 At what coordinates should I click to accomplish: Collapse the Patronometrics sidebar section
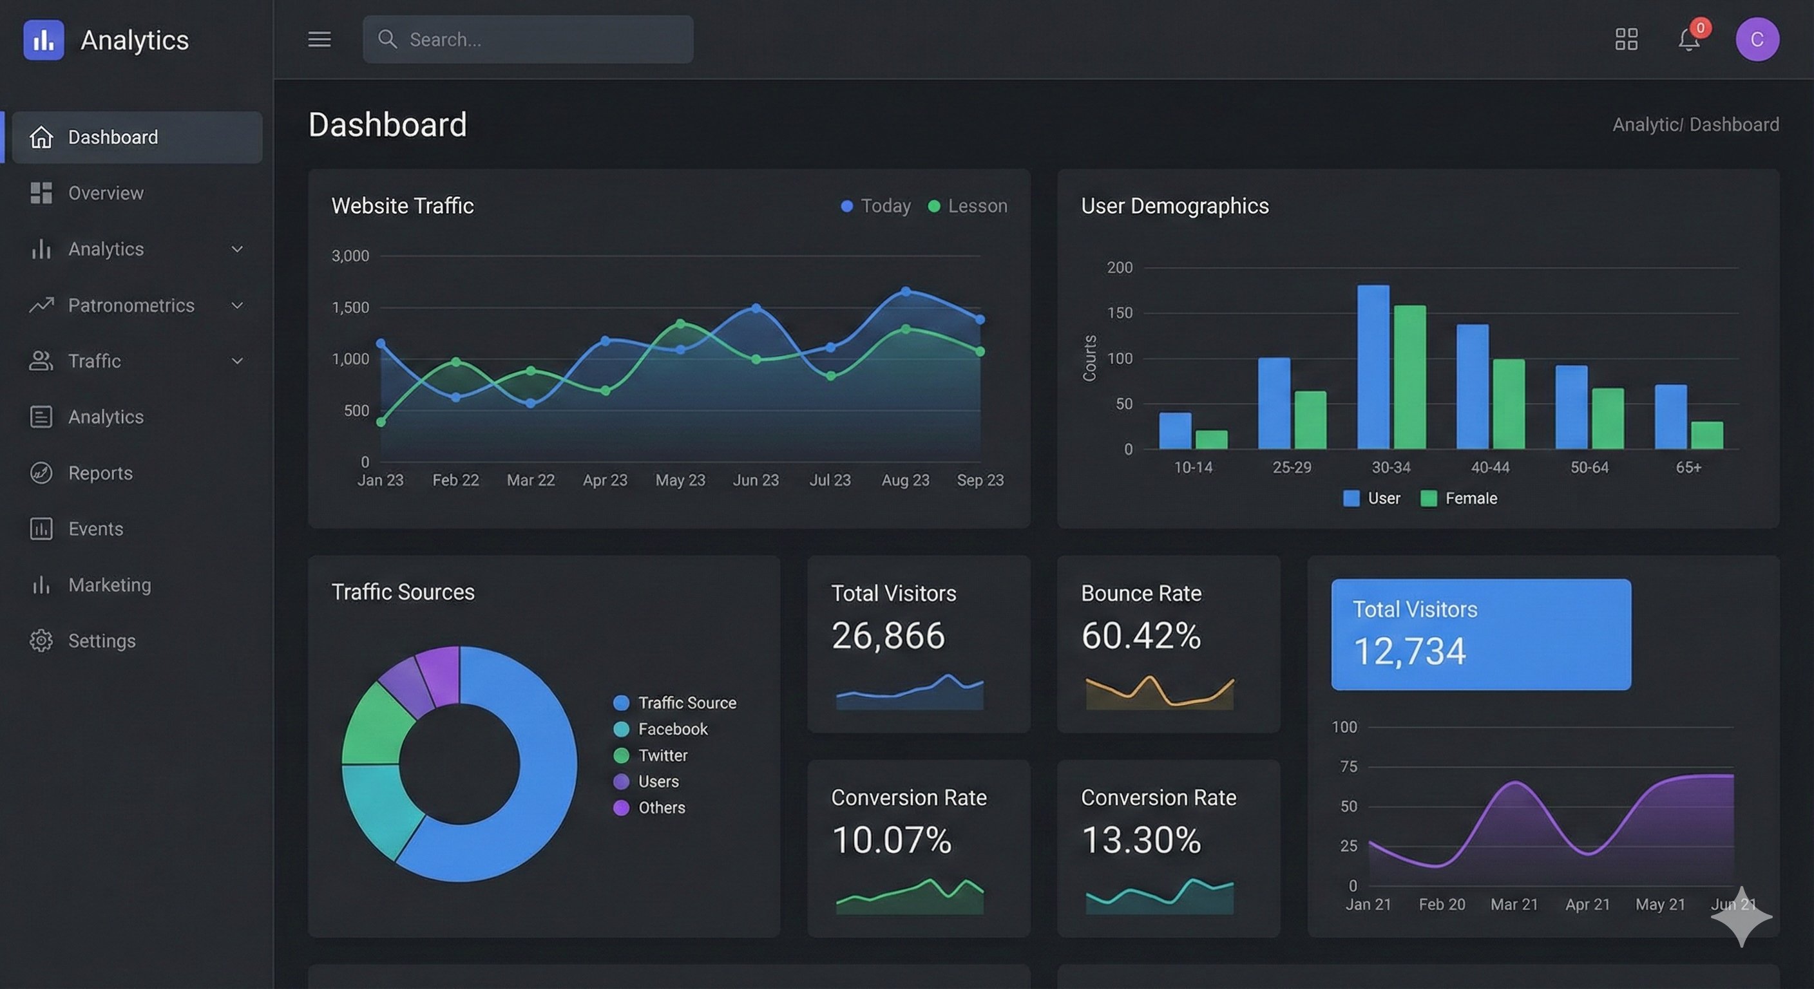tap(237, 305)
